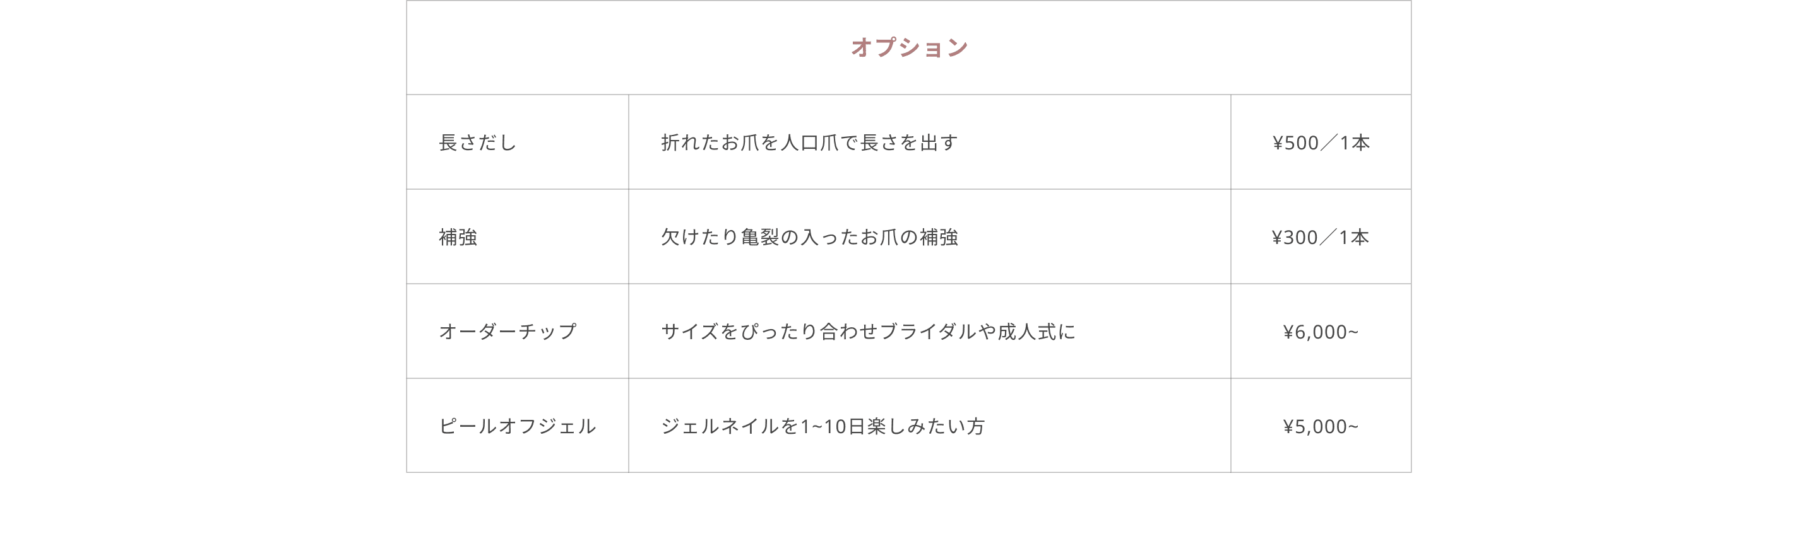1818x558 pixels.
Task: Click the word 人口爪 in the description
Action: (x=809, y=142)
